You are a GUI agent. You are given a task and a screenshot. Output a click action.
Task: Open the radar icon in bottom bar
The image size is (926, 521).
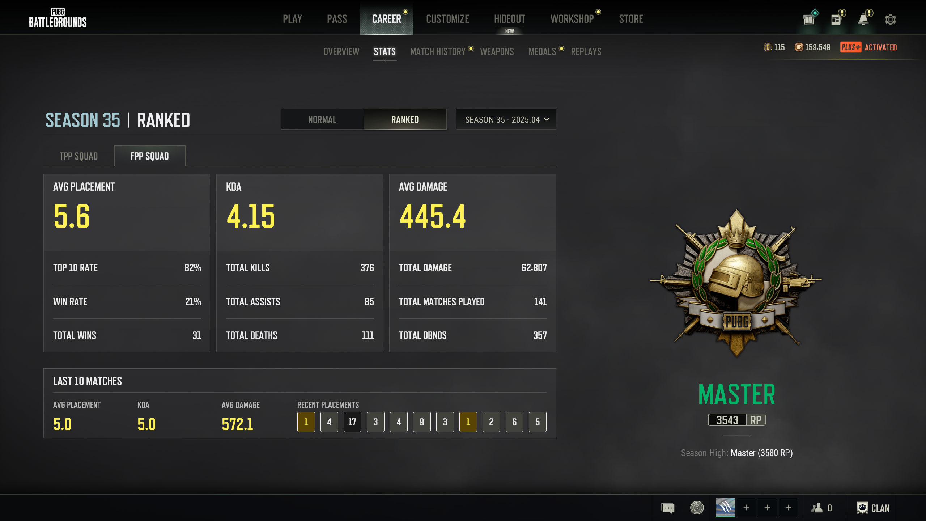pos(697,508)
